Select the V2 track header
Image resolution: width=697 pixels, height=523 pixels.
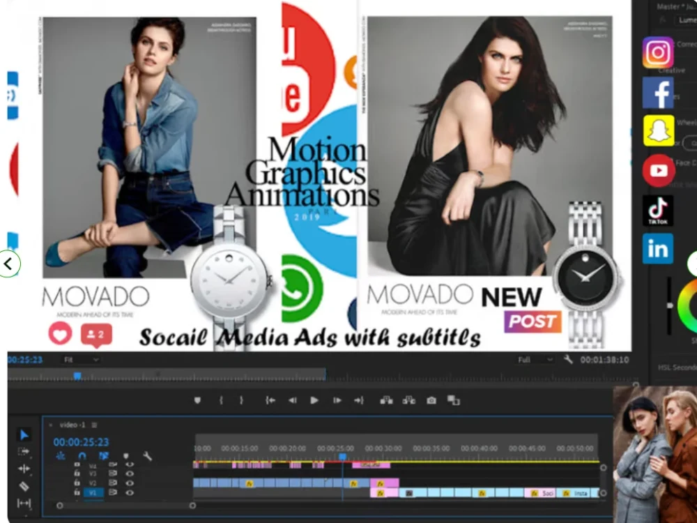(x=93, y=483)
